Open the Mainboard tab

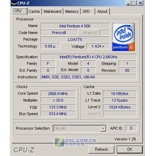point(52,11)
